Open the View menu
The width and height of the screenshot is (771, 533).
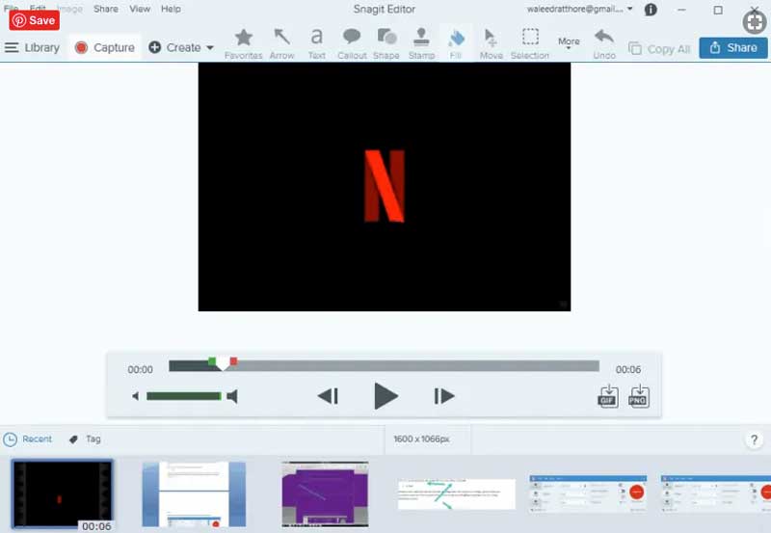(140, 9)
